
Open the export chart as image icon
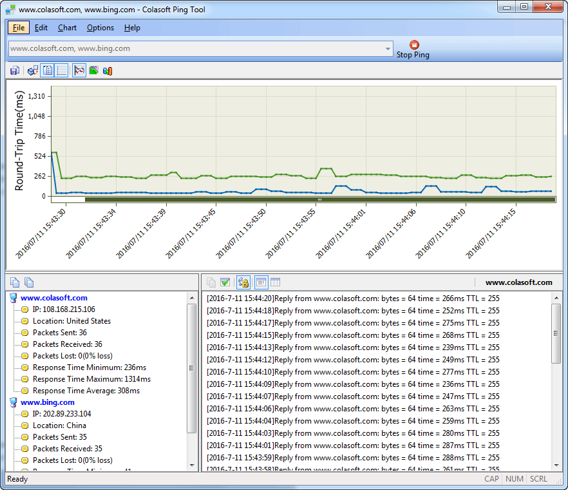tap(93, 70)
